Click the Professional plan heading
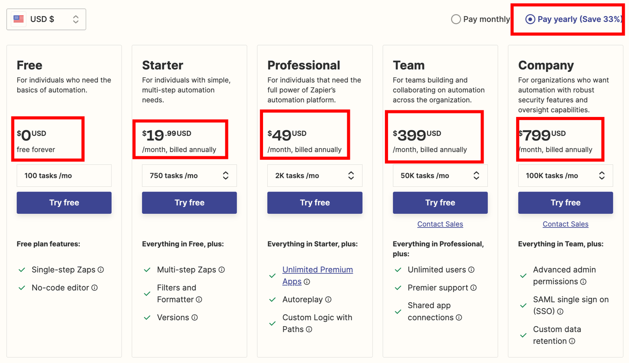Image resolution: width=629 pixels, height=363 pixels. [303, 65]
